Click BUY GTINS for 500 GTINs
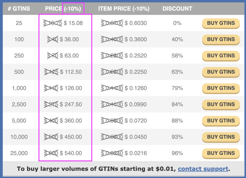 click(221, 72)
